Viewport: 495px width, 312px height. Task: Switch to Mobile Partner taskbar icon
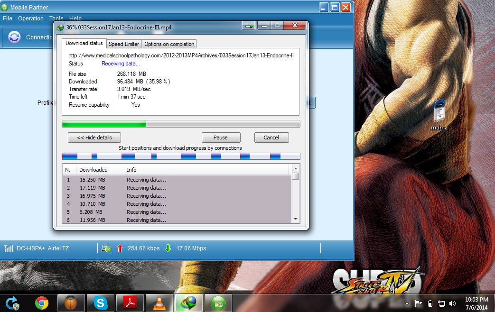click(218, 303)
